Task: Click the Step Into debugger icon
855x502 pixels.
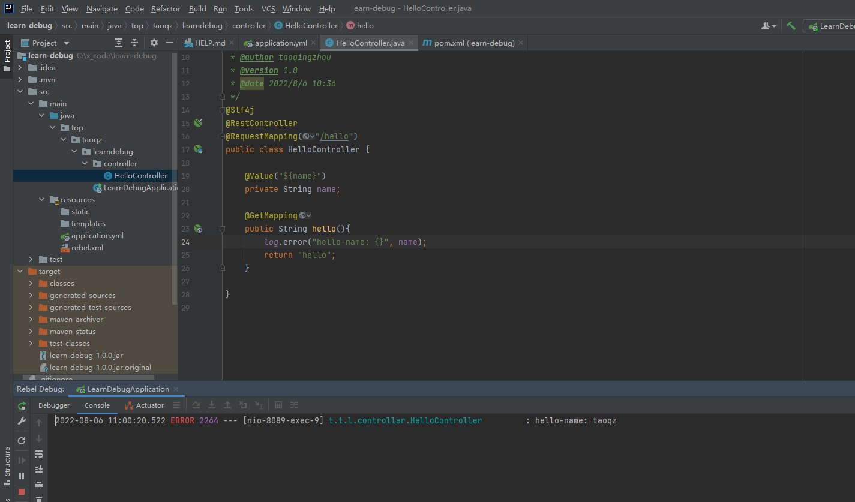Action: tap(212, 405)
